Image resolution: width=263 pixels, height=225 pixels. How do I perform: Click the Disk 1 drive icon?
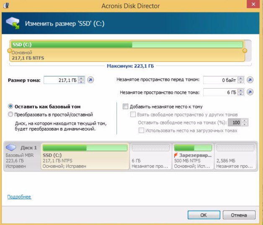tap(11, 147)
